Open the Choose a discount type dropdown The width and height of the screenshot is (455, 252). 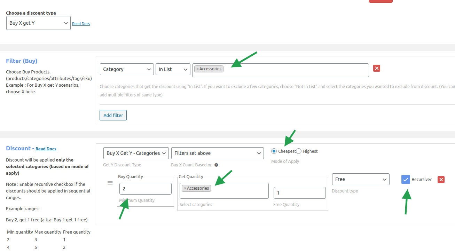coord(38,23)
